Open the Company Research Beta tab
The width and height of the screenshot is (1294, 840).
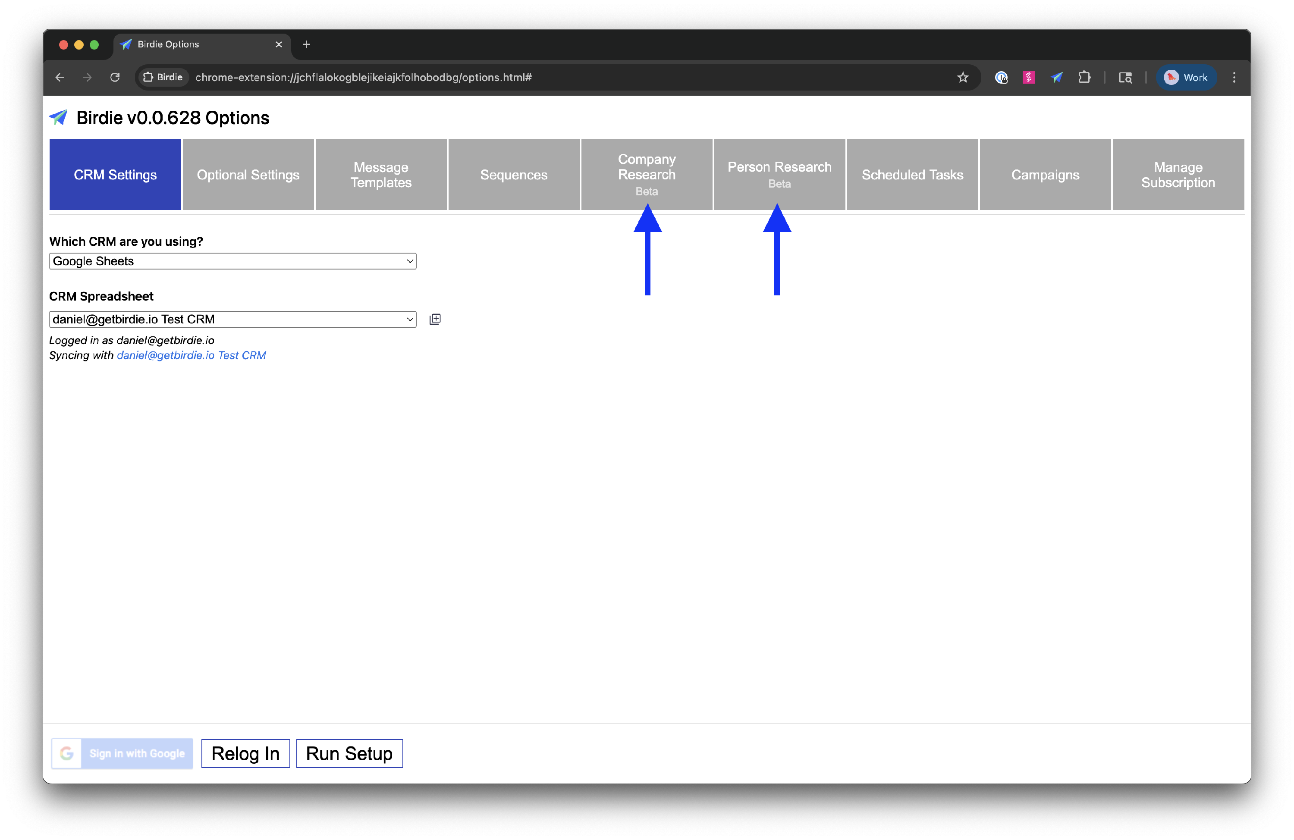[647, 175]
